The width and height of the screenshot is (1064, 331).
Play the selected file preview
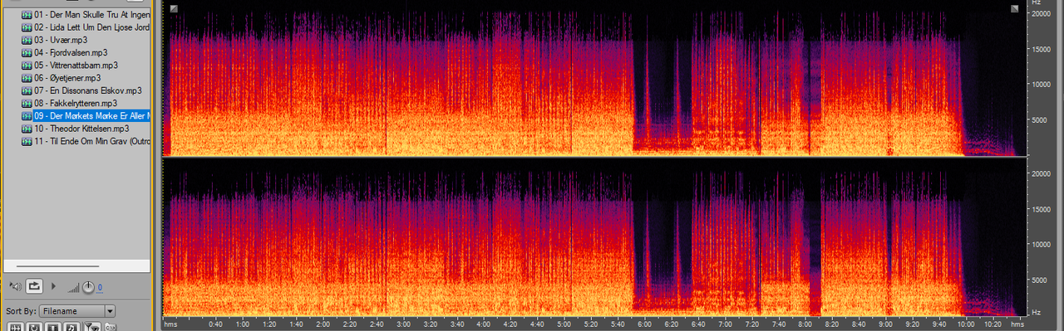(53, 286)
